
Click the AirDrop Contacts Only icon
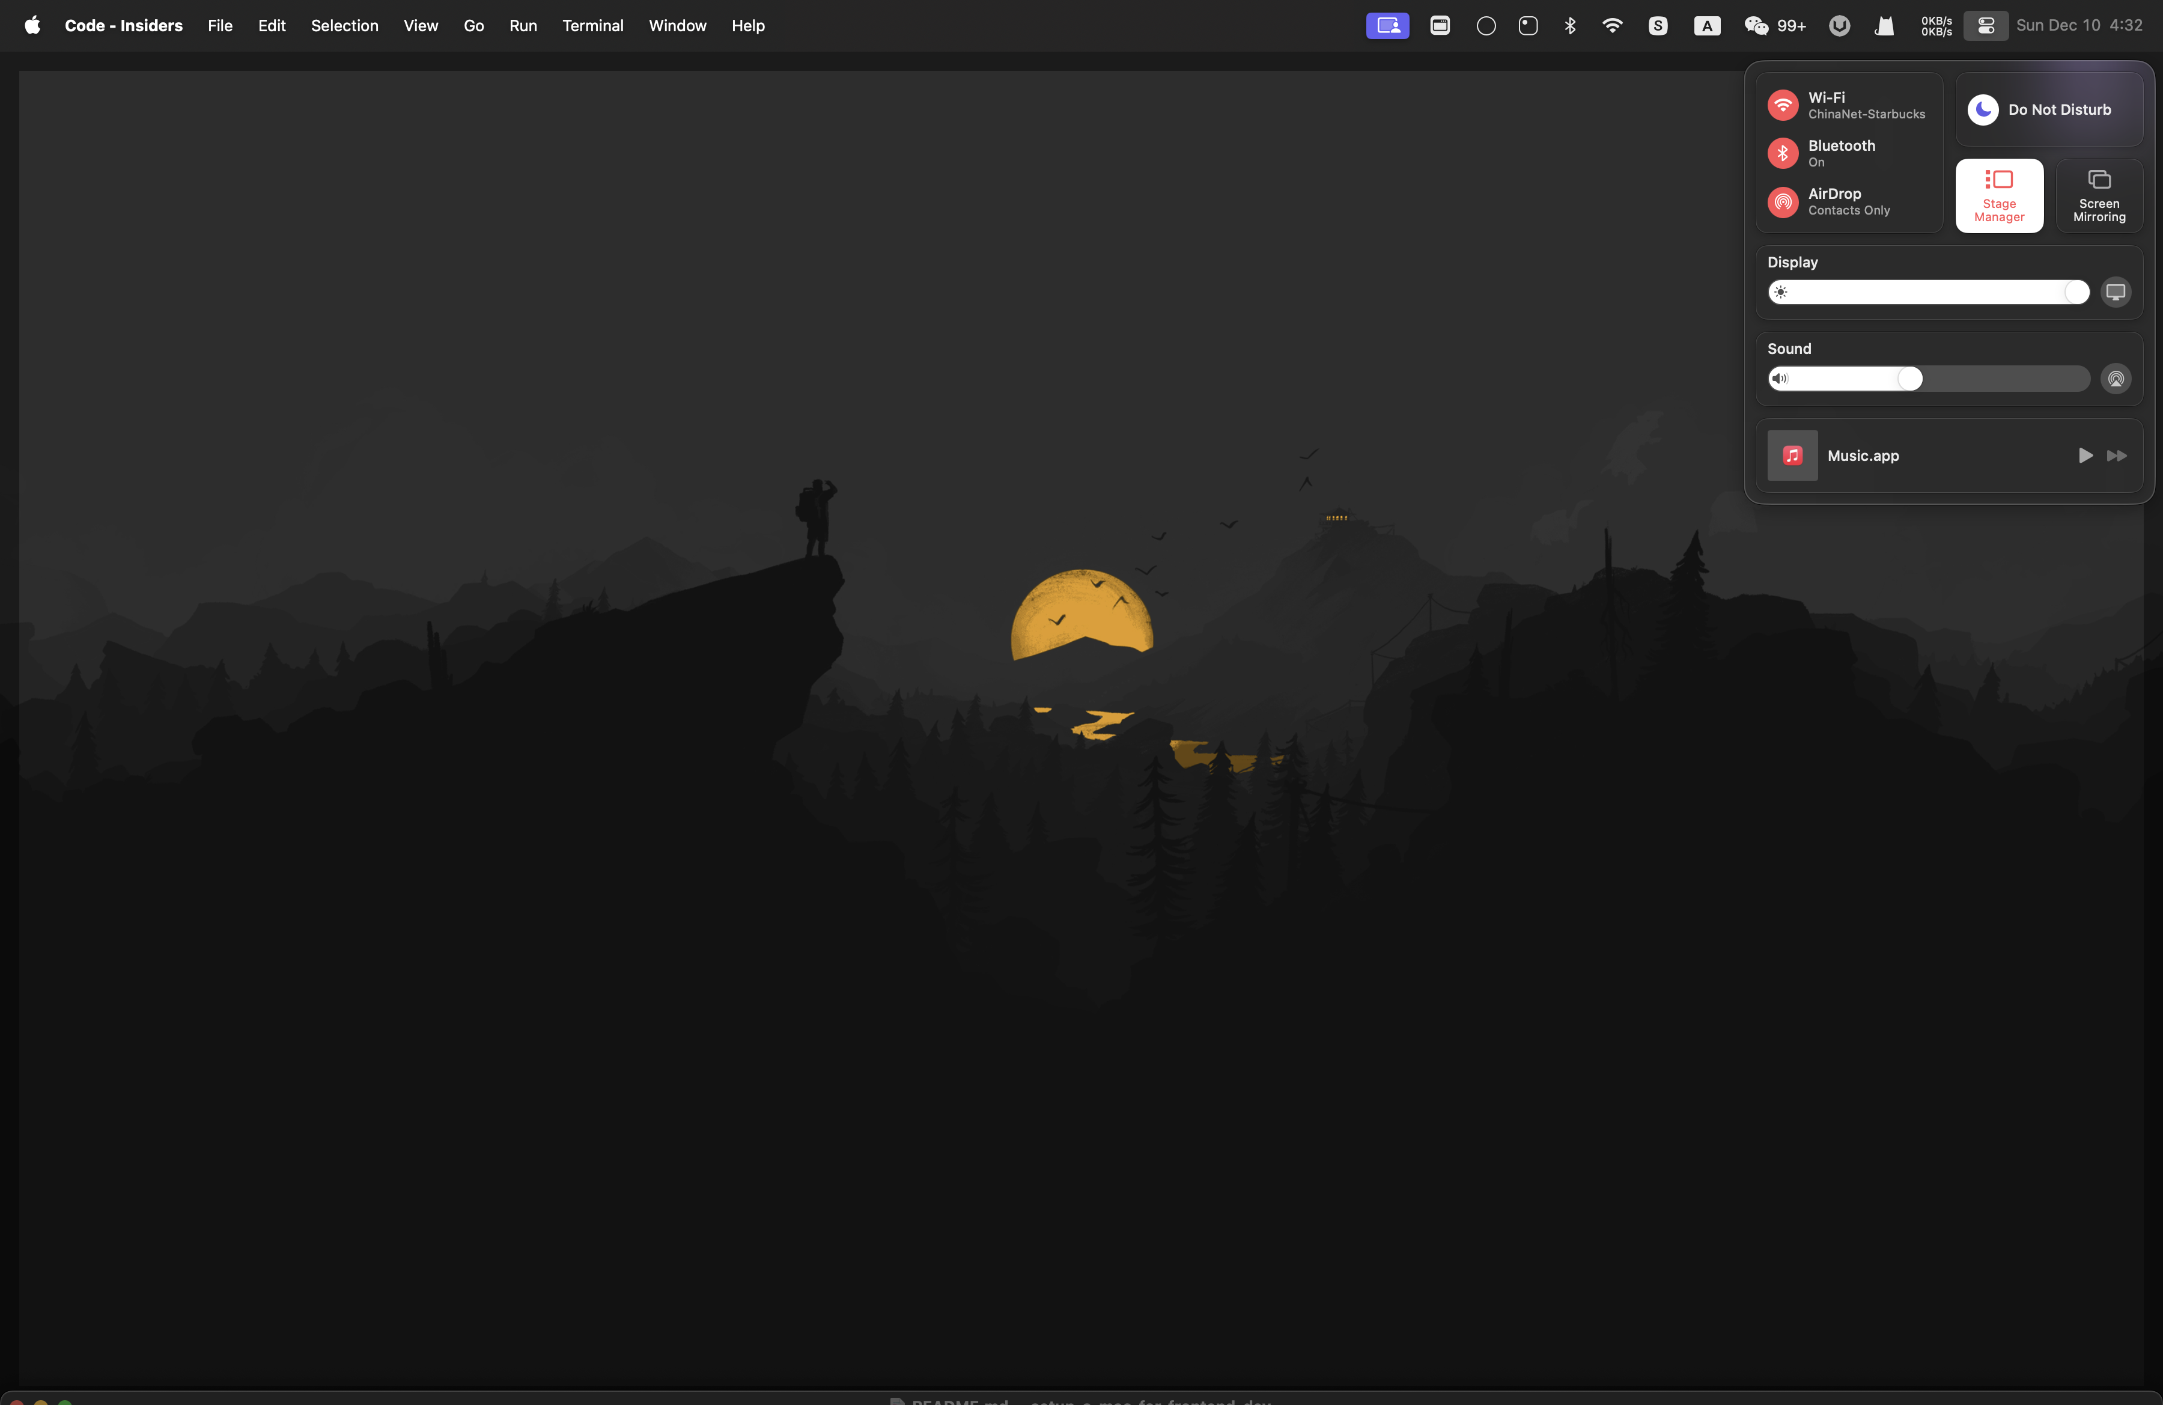click(x=1782, y=201)
